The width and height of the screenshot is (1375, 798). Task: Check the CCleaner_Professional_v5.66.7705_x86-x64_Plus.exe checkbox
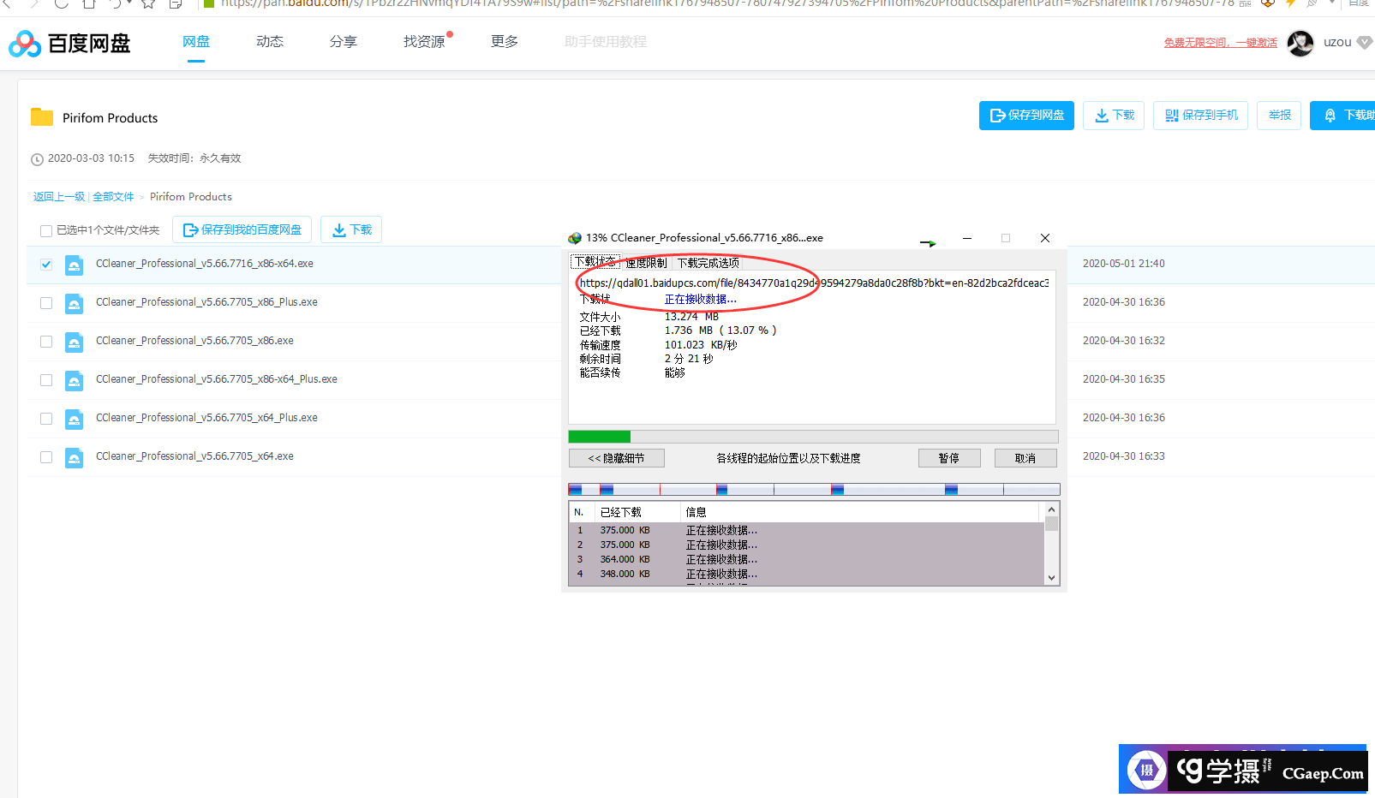pos(46,380)
